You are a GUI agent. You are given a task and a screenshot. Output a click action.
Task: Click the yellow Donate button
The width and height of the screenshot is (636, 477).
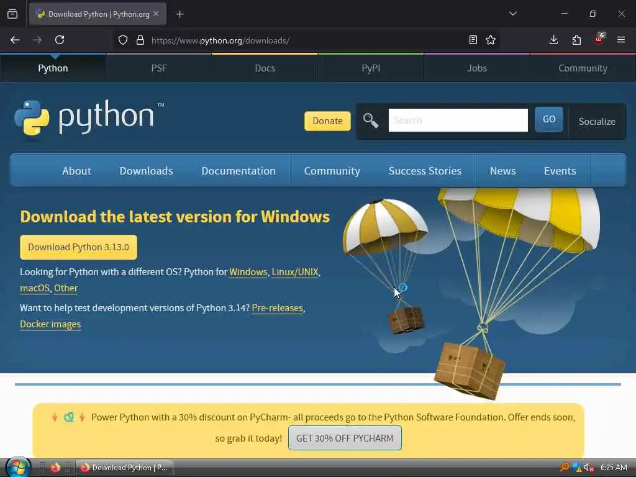[x=327, y=121]
